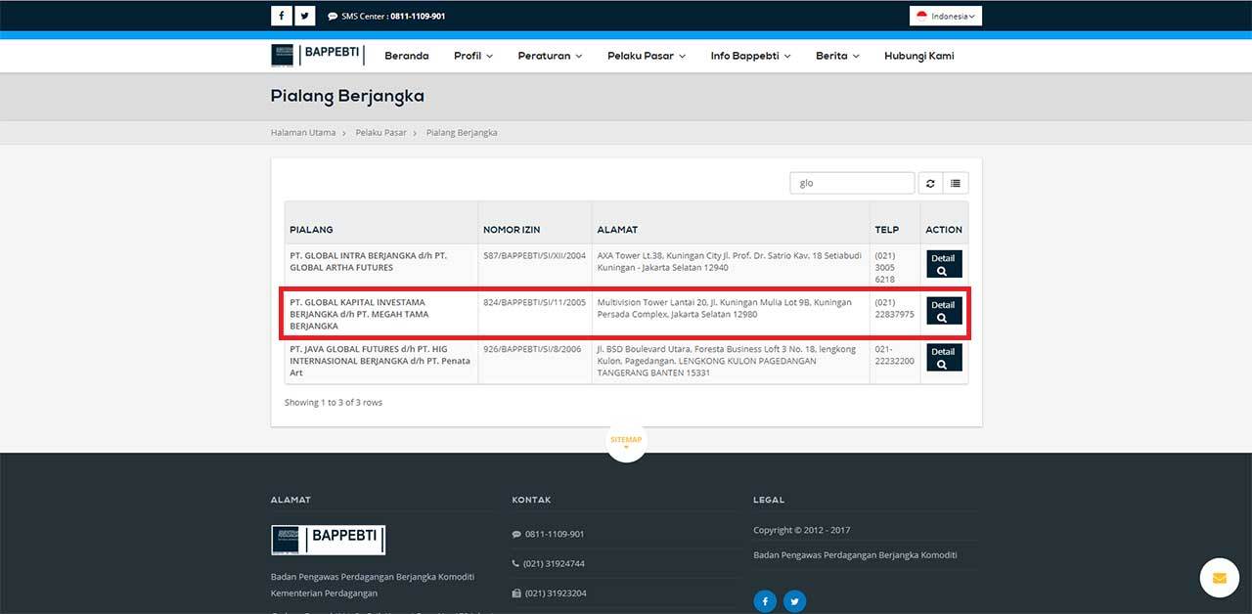Viewport: 1252px width, 614px height.
Task: Click license number 824/BAPPEBTI/SI/11/2005
Action: click(x=534, y=302)
